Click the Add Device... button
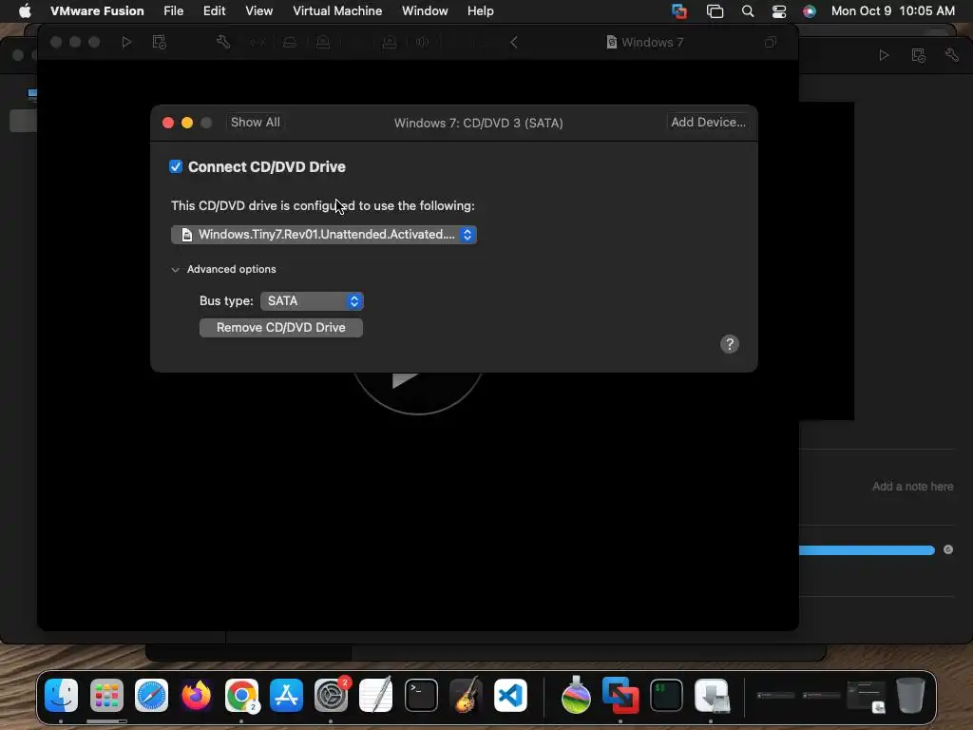 click(708, 123)
